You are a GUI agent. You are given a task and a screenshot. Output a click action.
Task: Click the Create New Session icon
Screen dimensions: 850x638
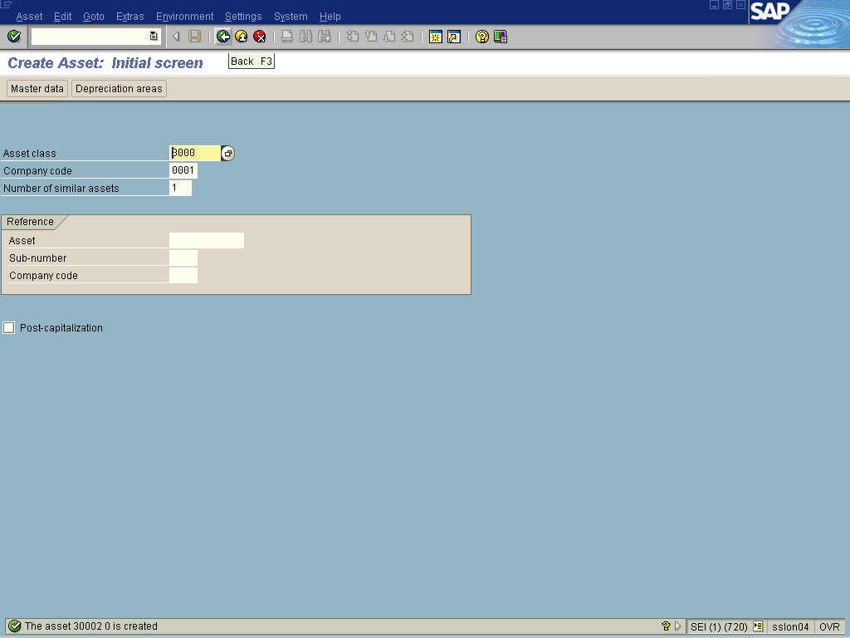coord(435,37)
